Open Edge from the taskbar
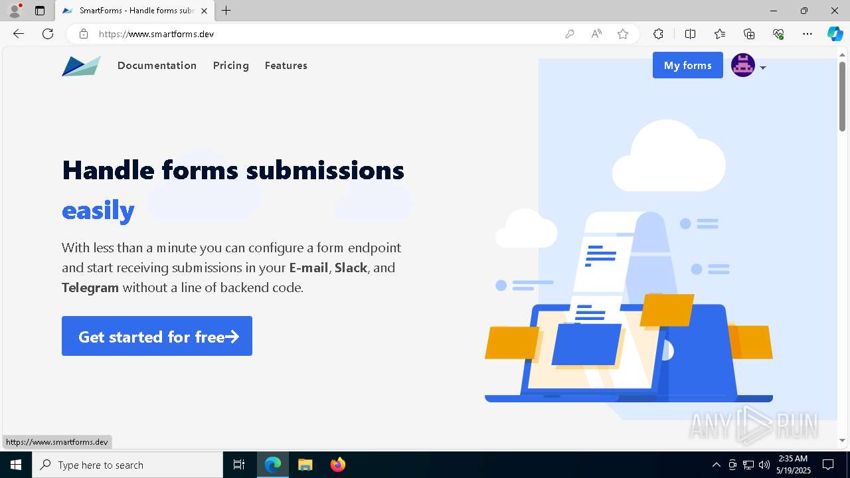 point(273,465)
